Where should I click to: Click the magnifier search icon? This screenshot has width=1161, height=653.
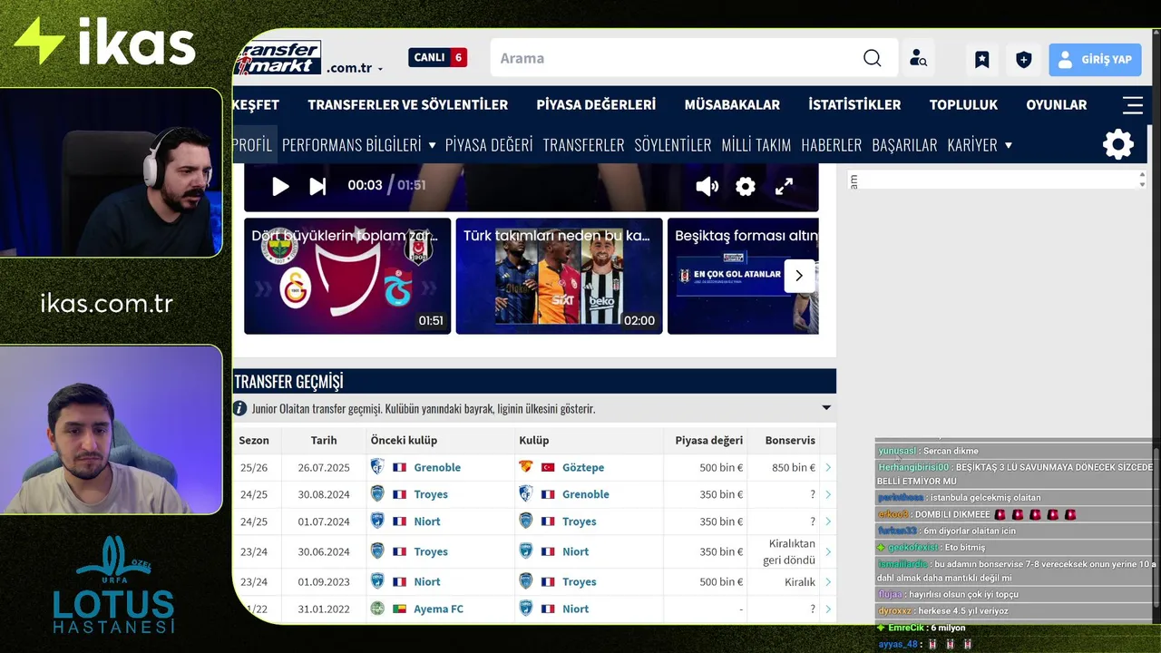(872, 58)
